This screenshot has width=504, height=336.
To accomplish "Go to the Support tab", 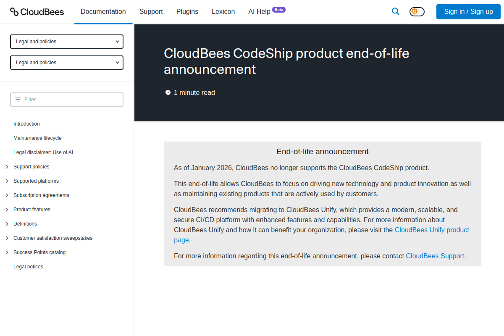I will click(151, 12).
